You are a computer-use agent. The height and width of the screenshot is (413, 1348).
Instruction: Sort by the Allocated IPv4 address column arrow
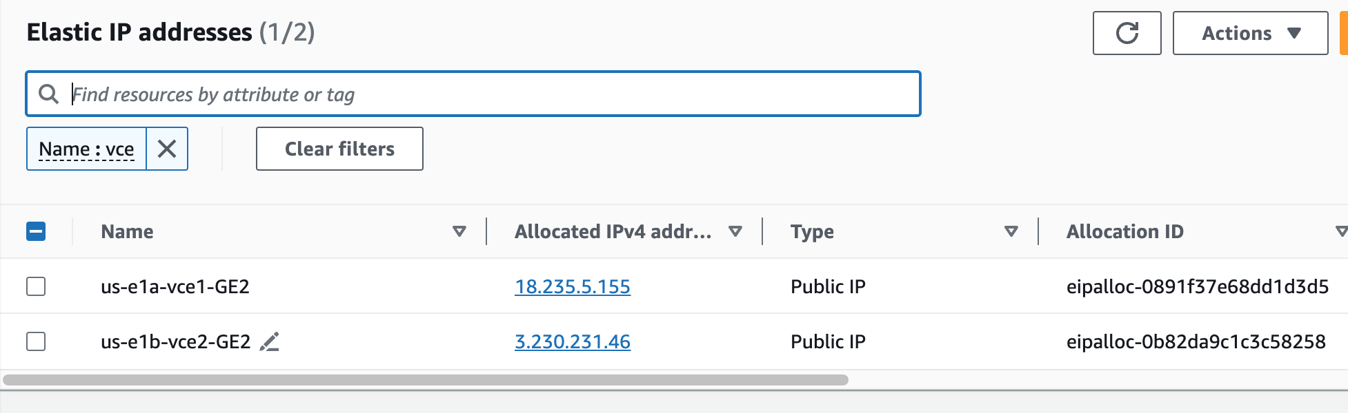(x=735, y=231)
